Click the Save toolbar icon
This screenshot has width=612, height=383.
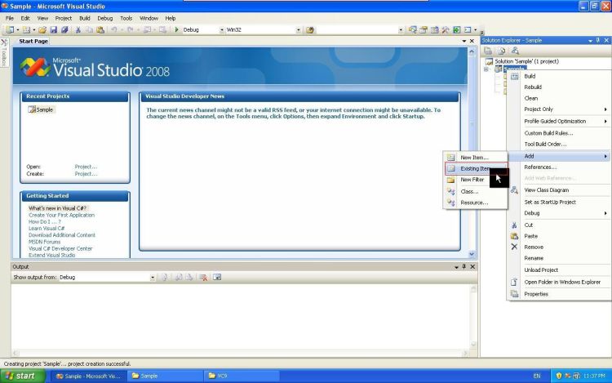click(54, 29)
